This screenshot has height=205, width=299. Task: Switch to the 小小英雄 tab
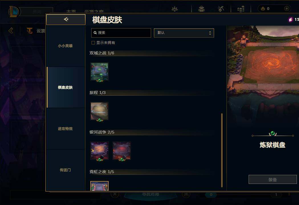point(65,46)
